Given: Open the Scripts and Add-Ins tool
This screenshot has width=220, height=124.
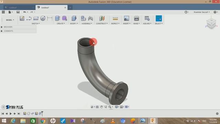Looking at the screenshot, I should (x=147, y=18).
